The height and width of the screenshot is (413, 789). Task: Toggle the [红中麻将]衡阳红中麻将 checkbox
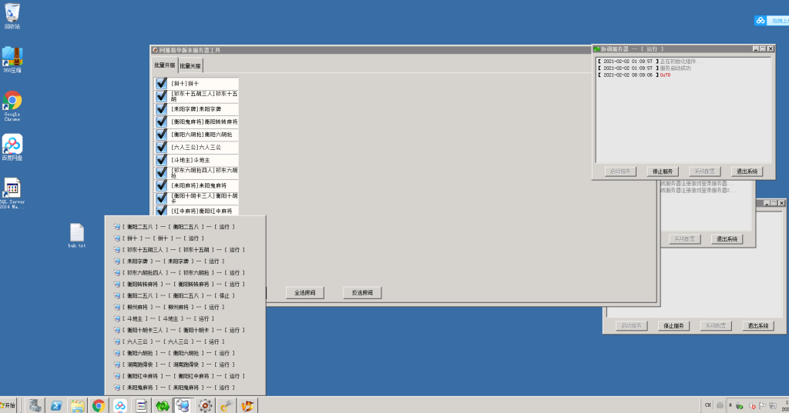[162, 211]
